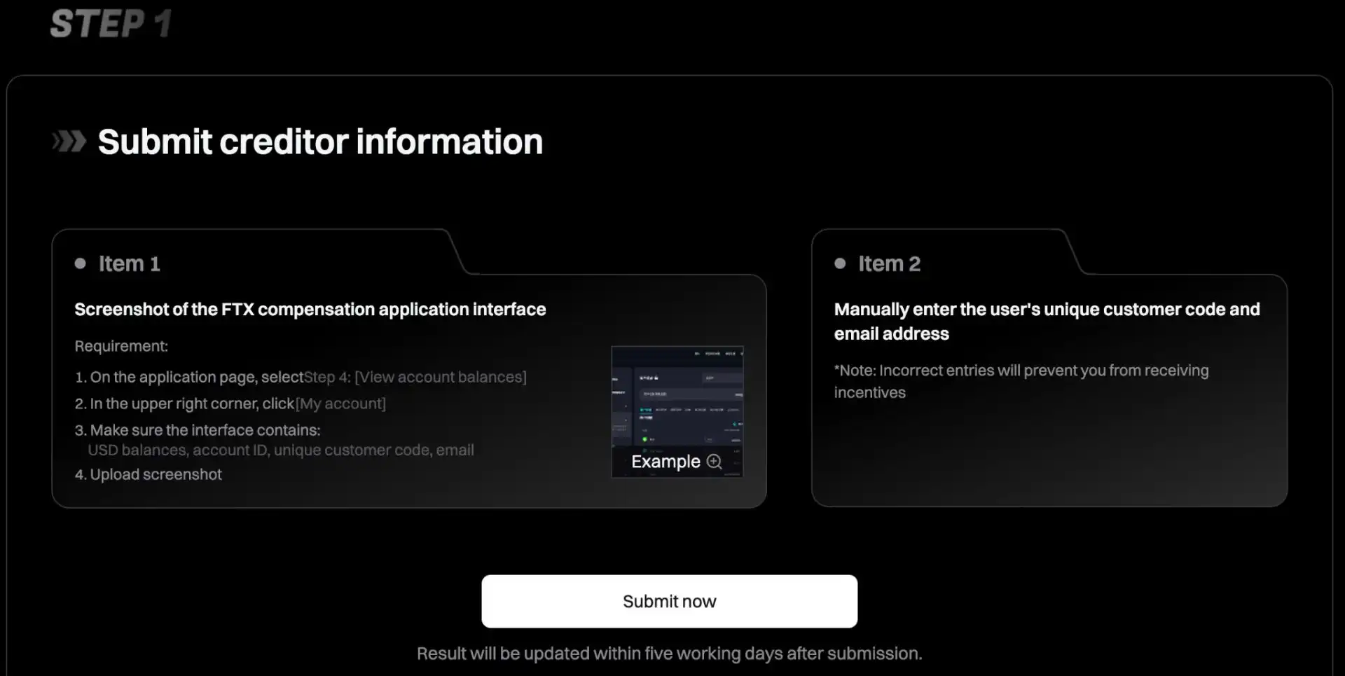Click the bullet dot next to Item 2

pos(840,263)
